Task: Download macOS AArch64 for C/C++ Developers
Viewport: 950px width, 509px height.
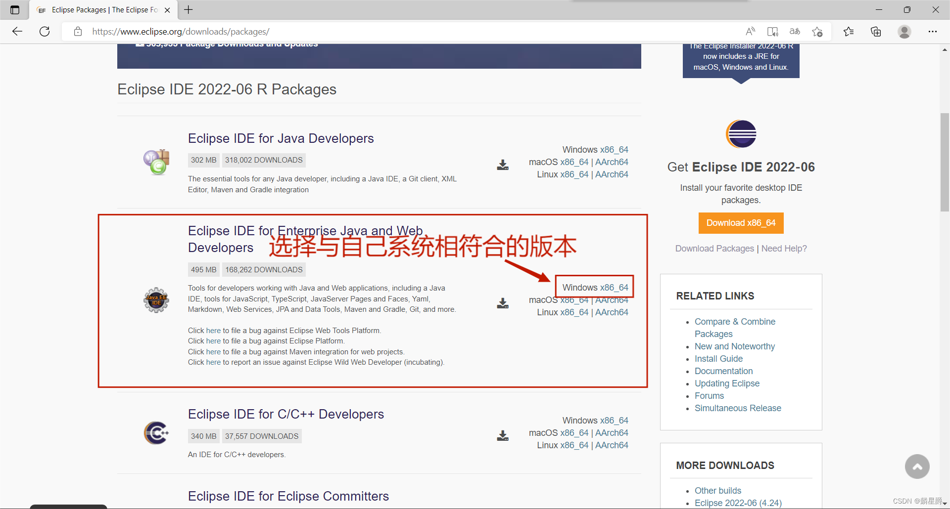Action: tap(612, 433)
